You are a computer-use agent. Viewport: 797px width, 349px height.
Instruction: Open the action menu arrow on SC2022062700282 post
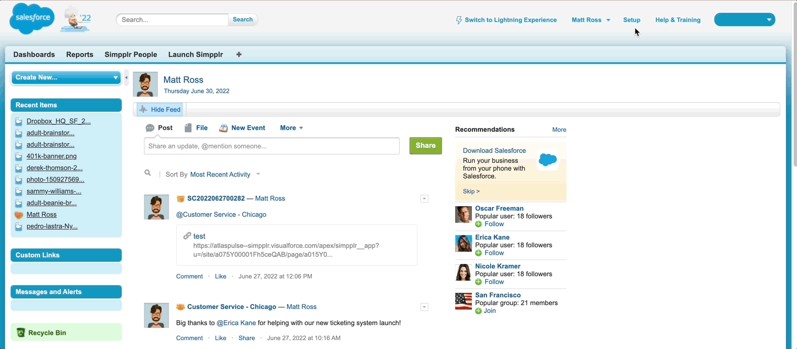tap(424, 199)
